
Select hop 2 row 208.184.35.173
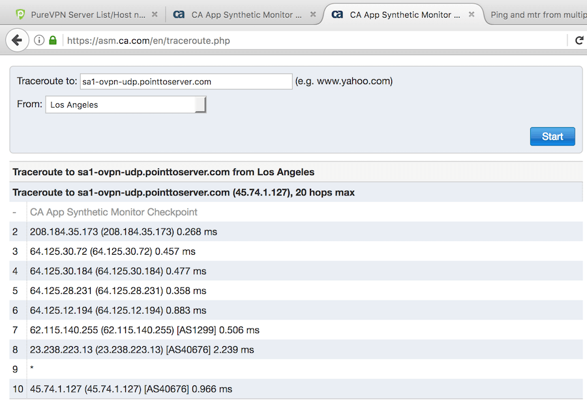pos(295,232)
